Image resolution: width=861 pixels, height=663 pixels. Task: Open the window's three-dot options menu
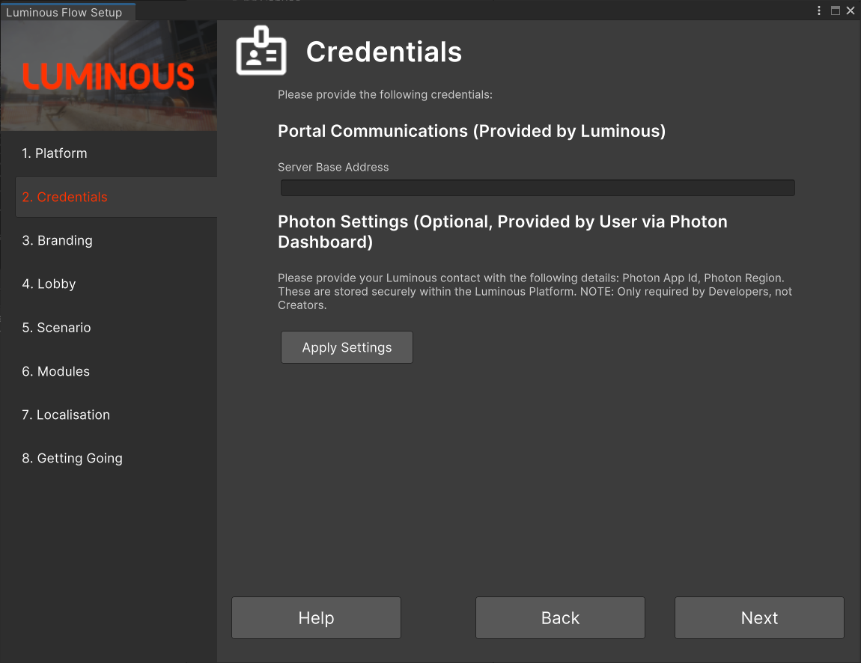point(820,10)
